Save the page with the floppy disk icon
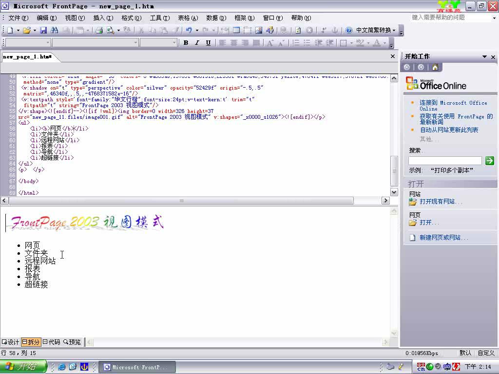The image size is (499, 374). coord(43,30)
